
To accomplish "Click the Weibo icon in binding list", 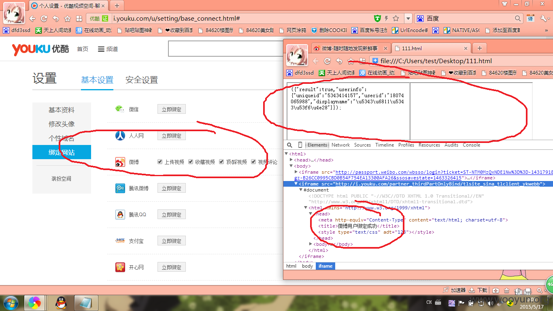I will pyautogui.click(x=120, y=162).
